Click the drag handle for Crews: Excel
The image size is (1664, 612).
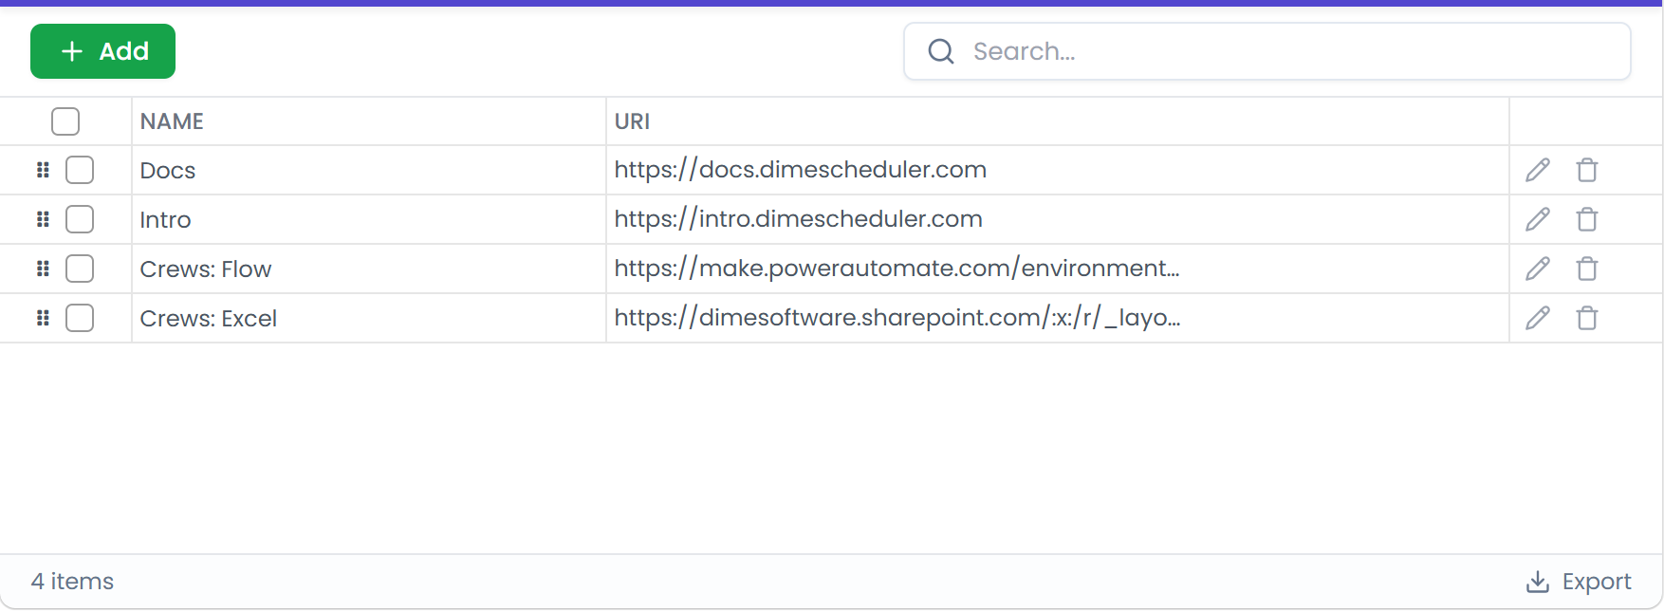[43, 318]
